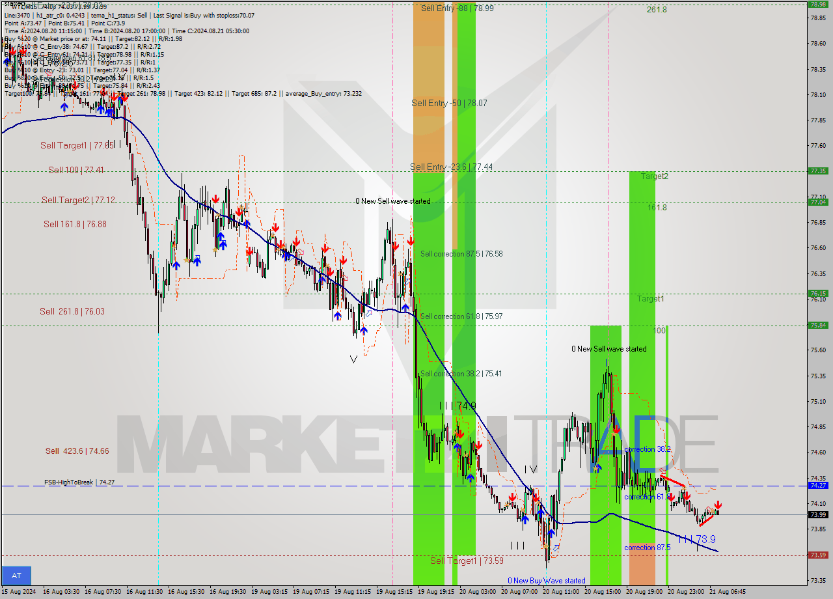Select the 'Sell Entry -23.6 | 77.44' label
833x599 pixels.
pos(451,167)
